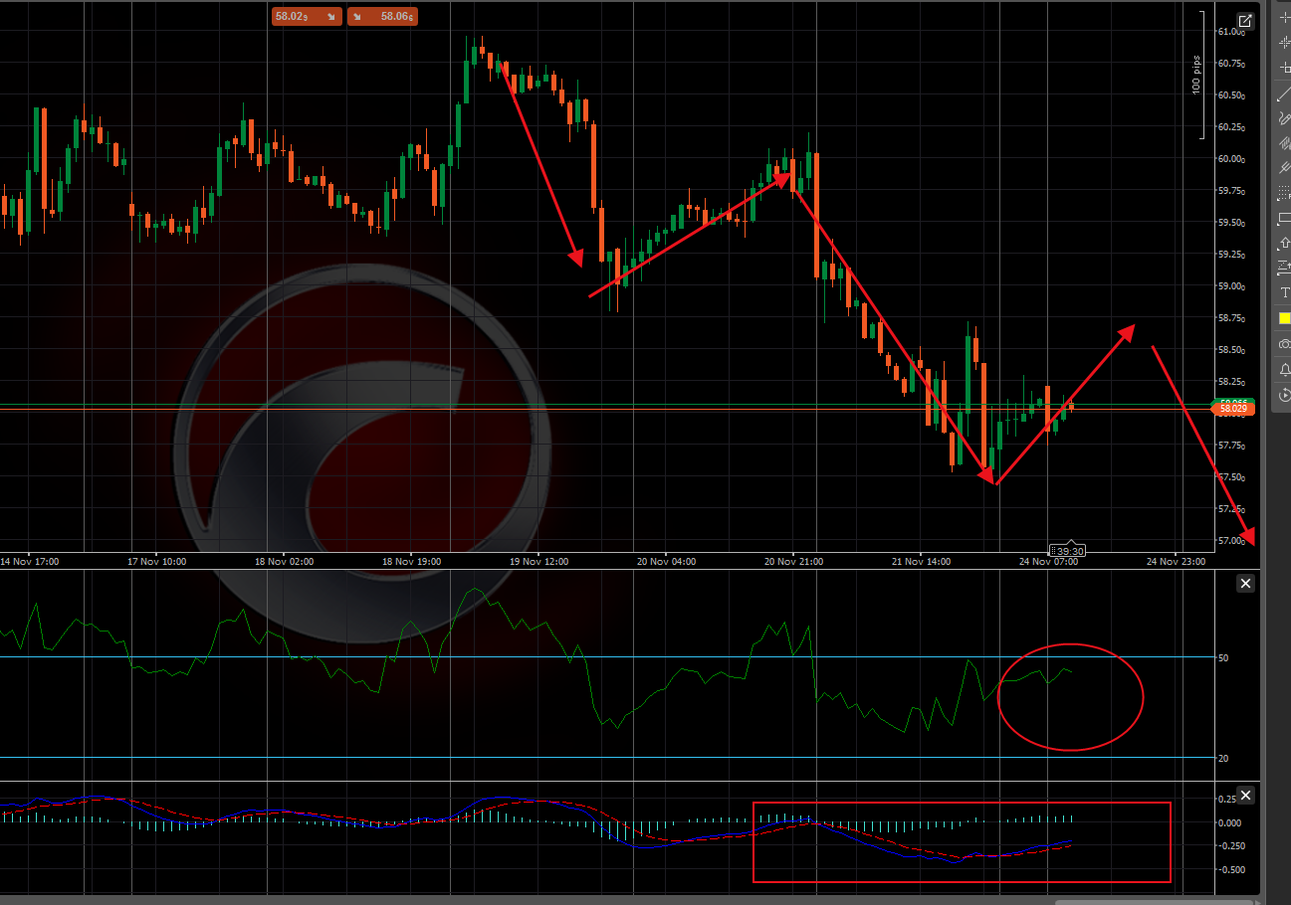Viewport: 1291px width, 905px height.
Task: Click the 18 Nov 19:00 time label
Action: [x=411, y=562]
